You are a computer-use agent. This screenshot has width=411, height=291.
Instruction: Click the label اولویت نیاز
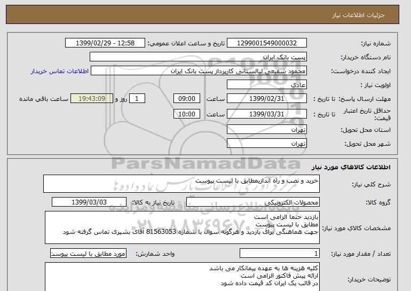click(375, 85)
